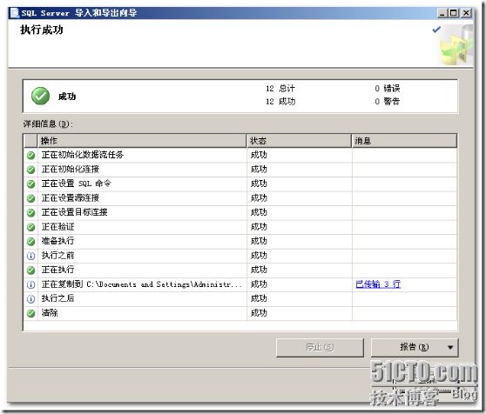Click the success icon beside 正在验证
Viewport: 486px width, 414px height.
[x=30, y=227]
